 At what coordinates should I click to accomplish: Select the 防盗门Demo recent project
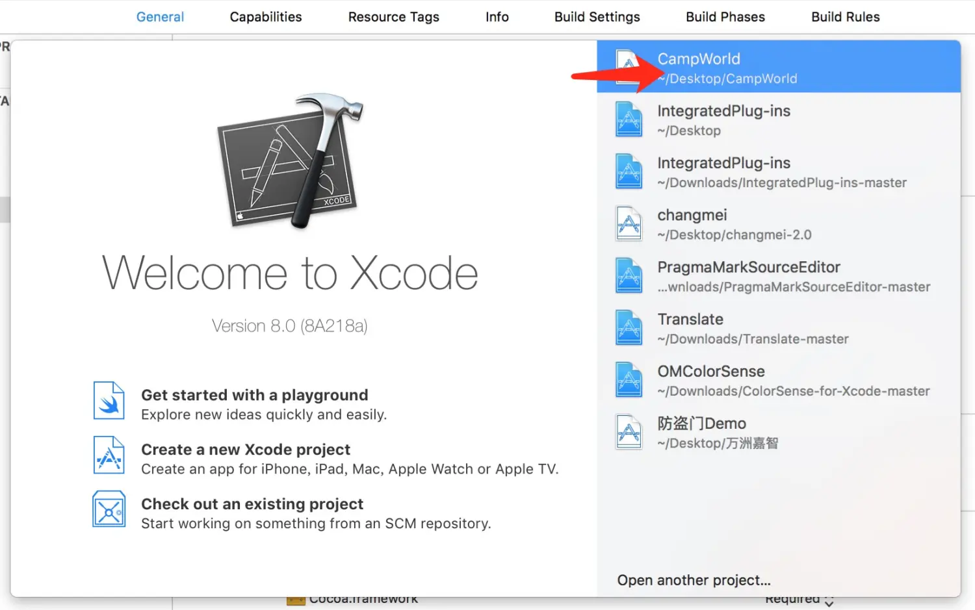pos(779,432)
